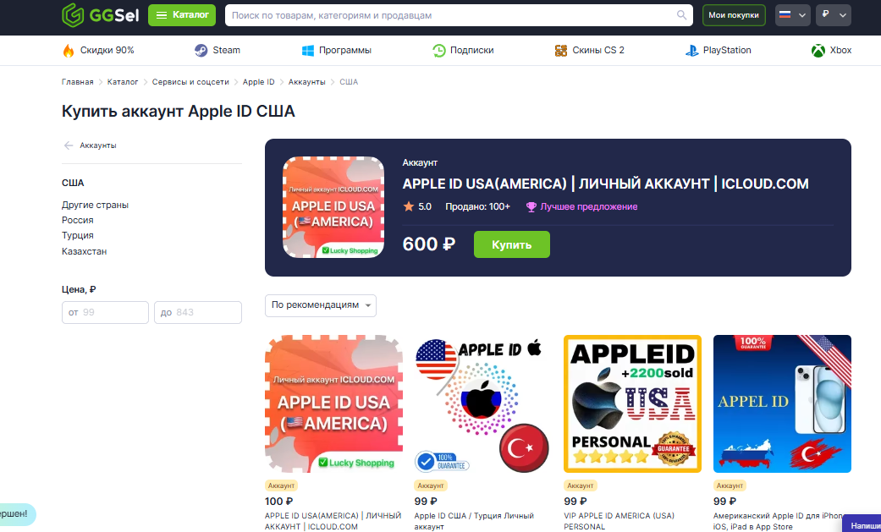881x532 pixels.
Task: Expand the По рекомендациям sort dropdown
Action: [320, 305]
